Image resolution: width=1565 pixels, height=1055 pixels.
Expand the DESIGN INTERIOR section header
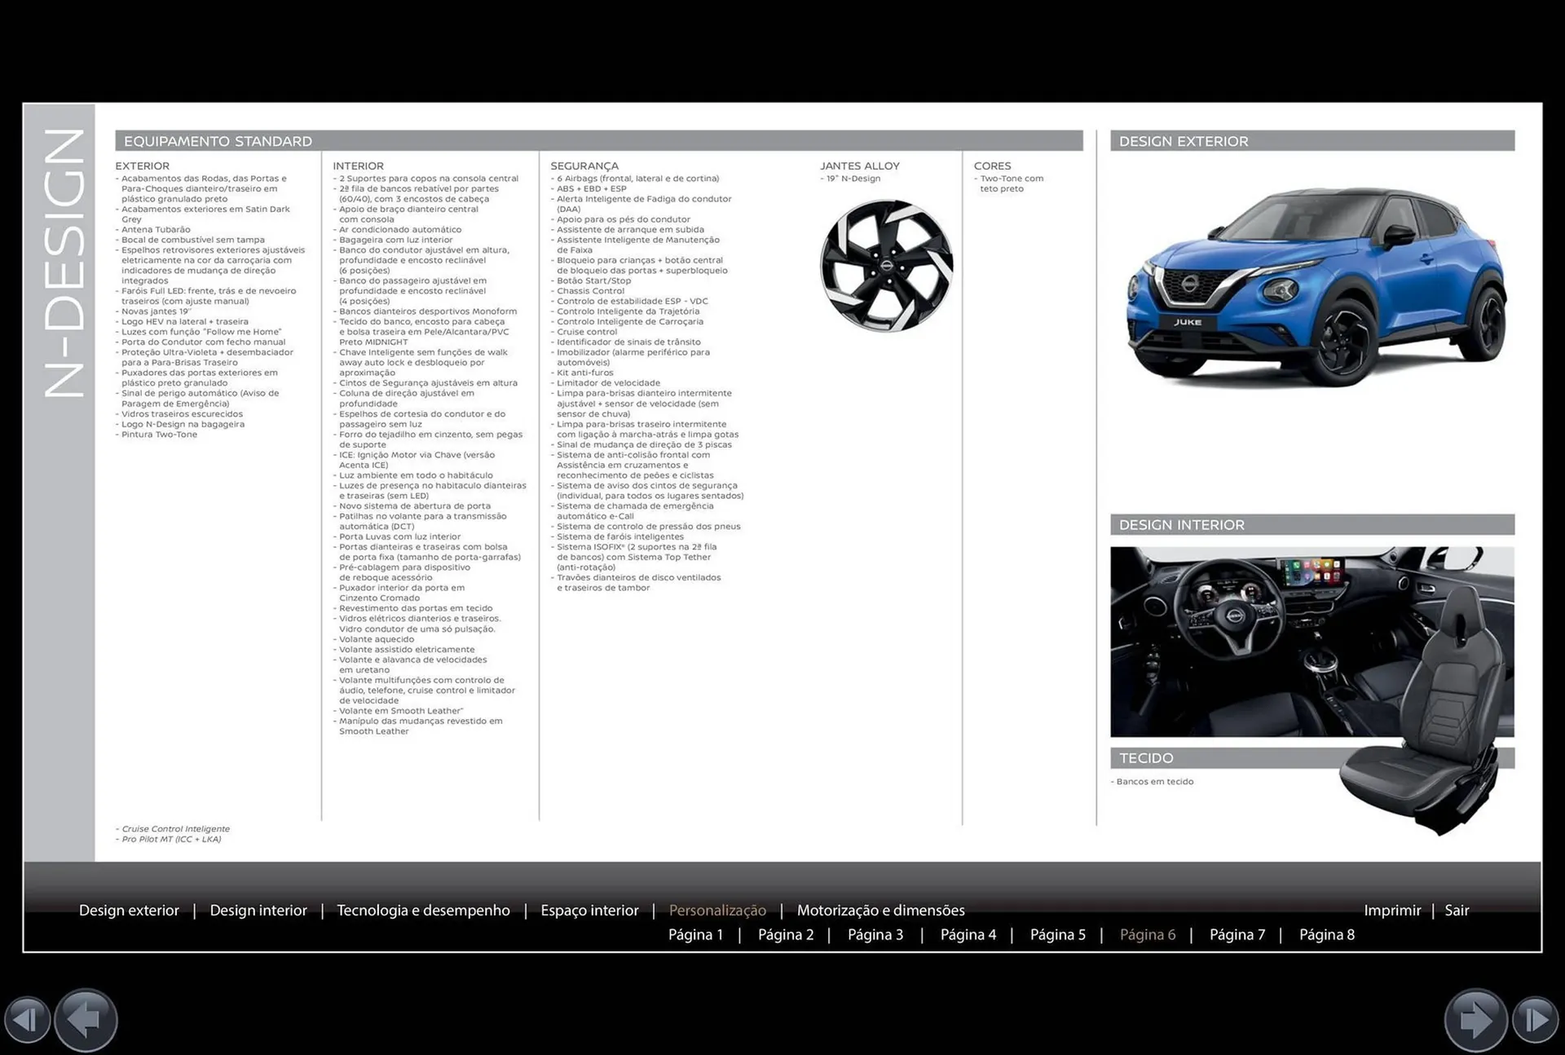[1182, 524]
